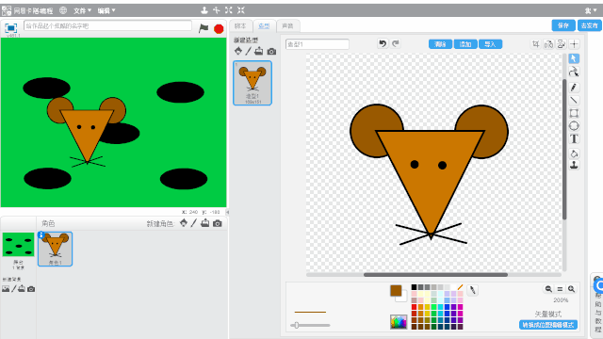
Task: Switch to the 造型 (Costumes) tab
Action: point(264,25)
